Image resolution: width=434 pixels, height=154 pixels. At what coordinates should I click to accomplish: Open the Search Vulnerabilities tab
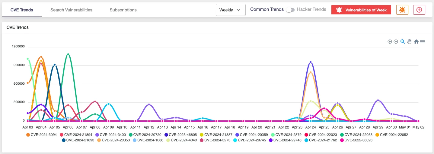72,10
